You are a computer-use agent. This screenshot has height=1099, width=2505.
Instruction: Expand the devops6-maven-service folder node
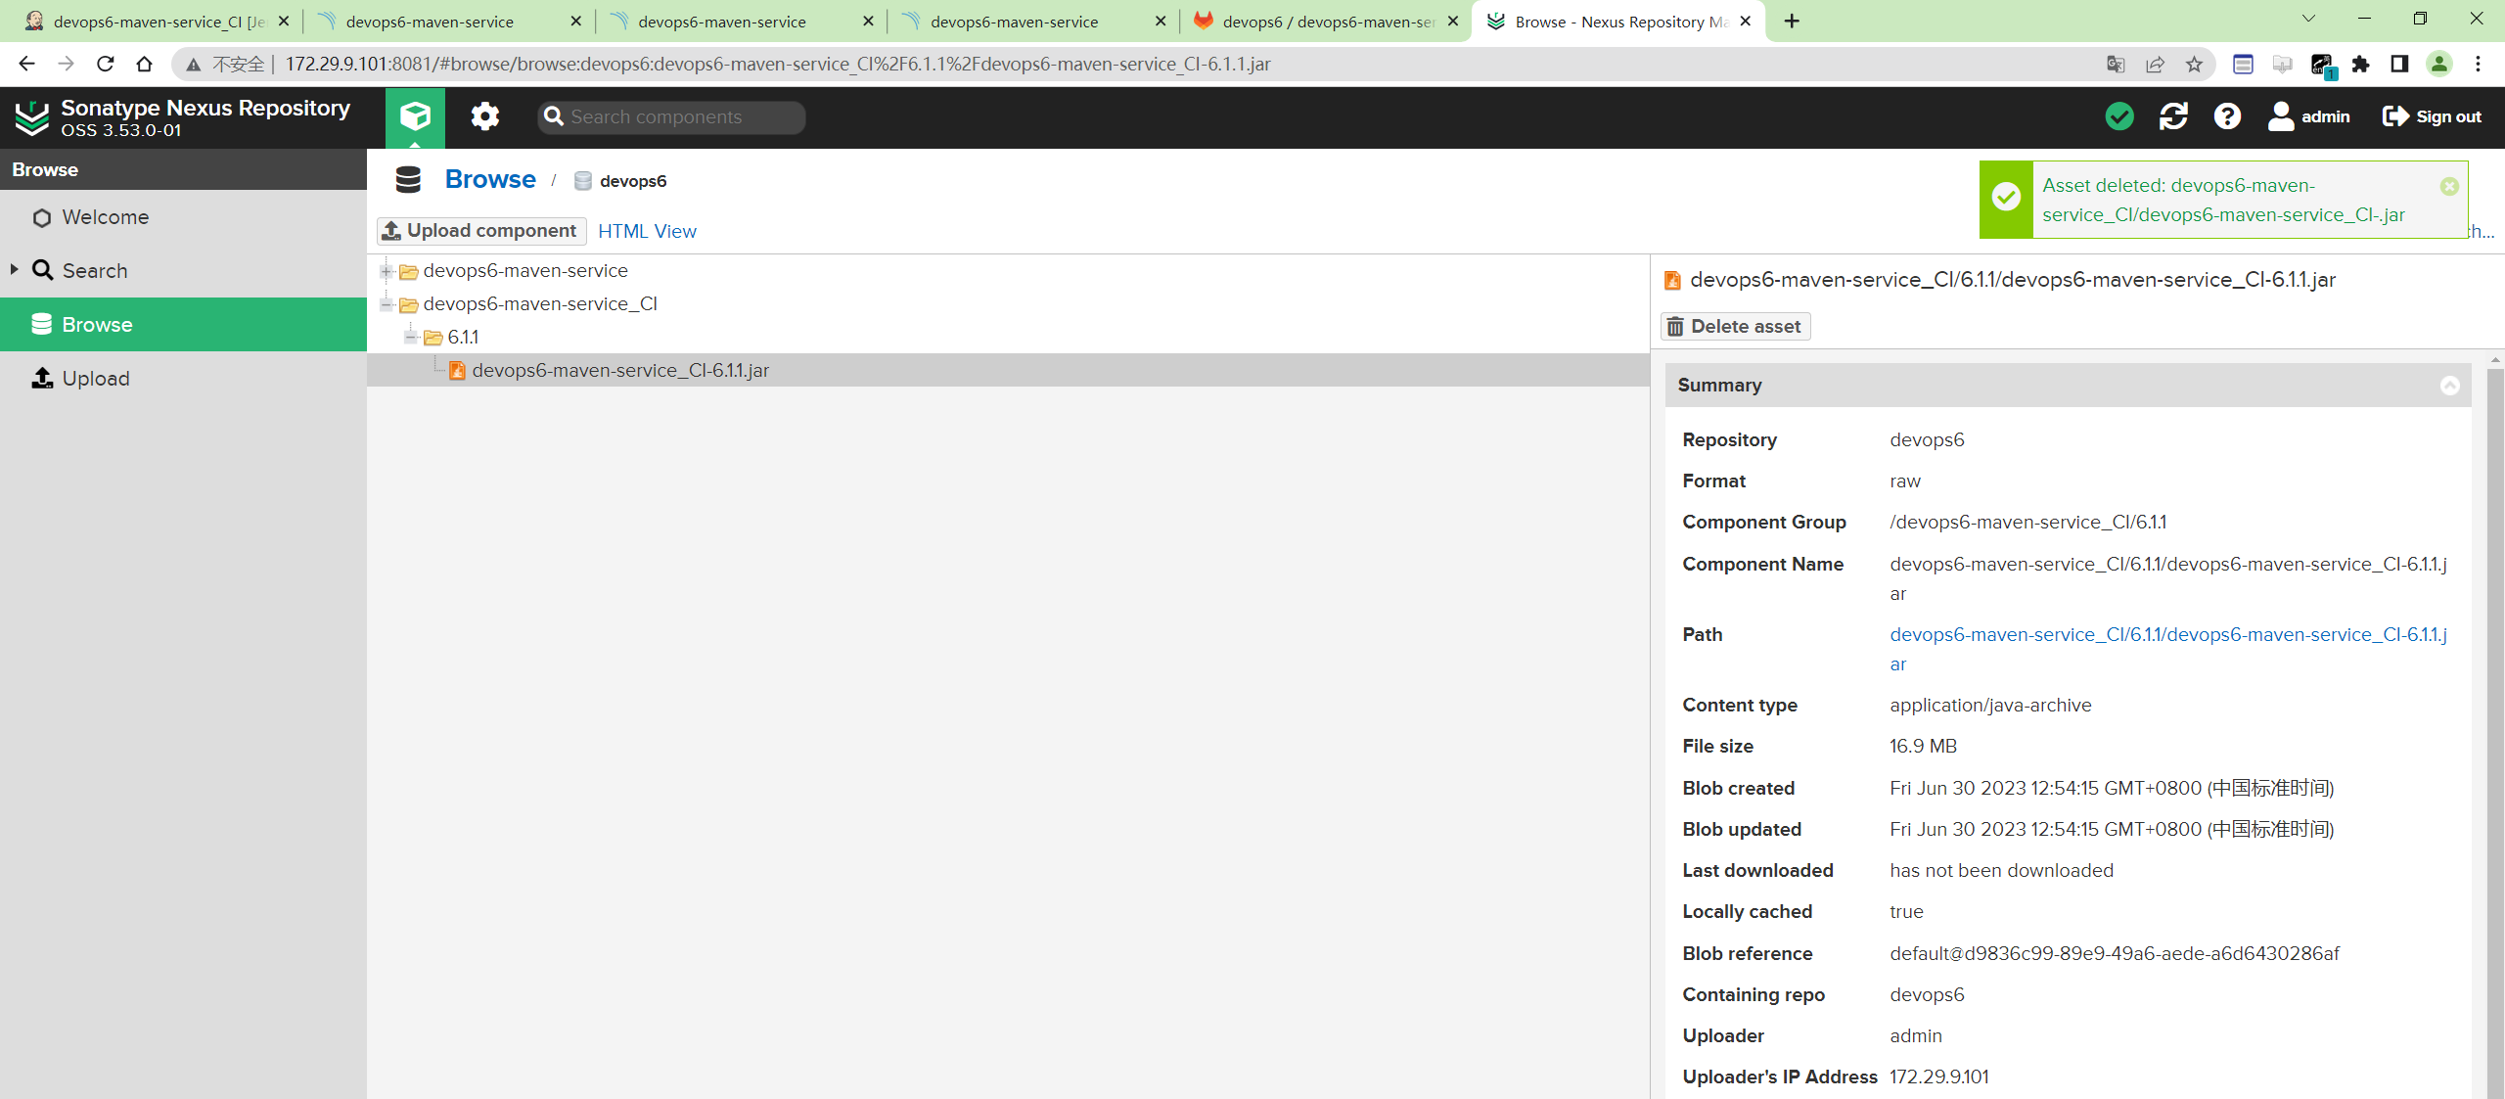(x=387, y=271)
